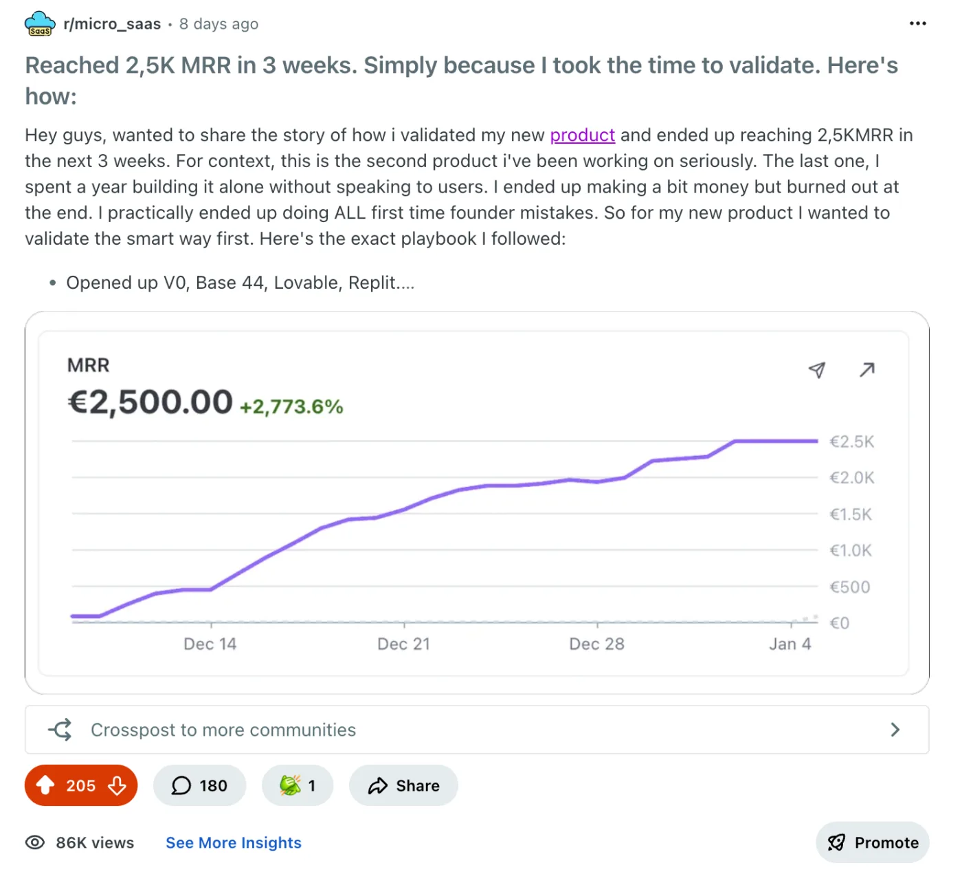Click the award button showing 1
Viewport: 962px width, 874px height.
(298, 785)
